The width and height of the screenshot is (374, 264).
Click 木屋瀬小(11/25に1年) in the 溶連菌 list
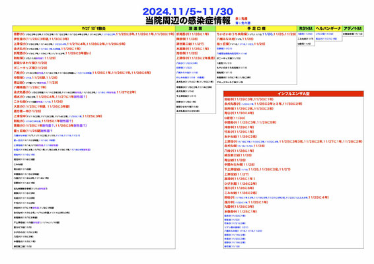click(x=193, y=49)
